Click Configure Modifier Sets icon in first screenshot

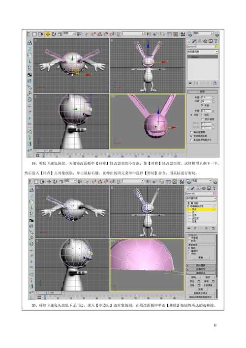tap(215, 83)
